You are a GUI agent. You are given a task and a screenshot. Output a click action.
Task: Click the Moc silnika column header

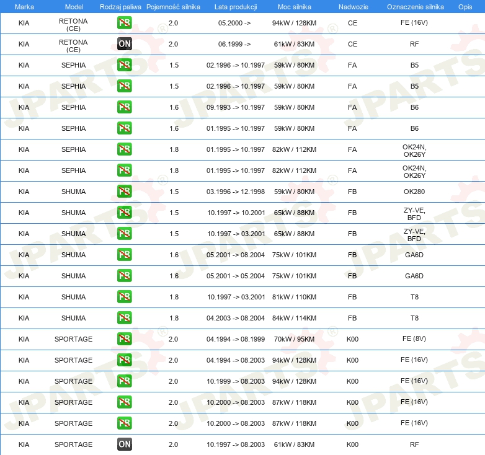tap(295, 7)
